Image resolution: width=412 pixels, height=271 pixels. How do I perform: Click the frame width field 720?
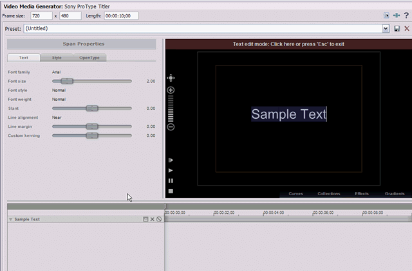pyautogui.click(x=41, y=15)
